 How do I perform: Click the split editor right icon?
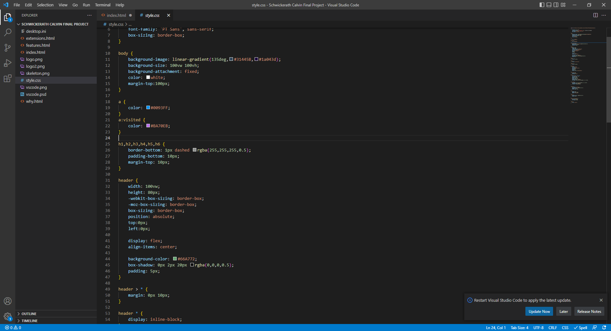point(595,15)
